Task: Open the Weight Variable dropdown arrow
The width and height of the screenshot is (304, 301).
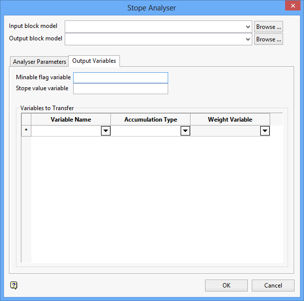Action: [265, 131]
